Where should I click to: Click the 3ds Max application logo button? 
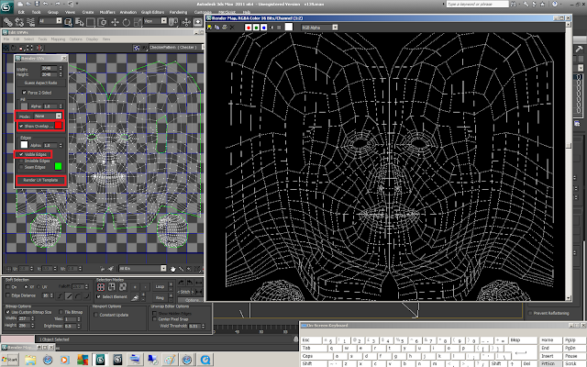click(6, 6)
